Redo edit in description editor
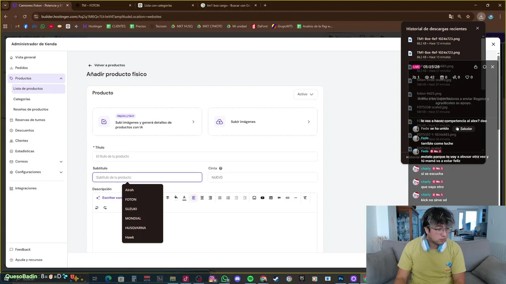 (105, 207)
